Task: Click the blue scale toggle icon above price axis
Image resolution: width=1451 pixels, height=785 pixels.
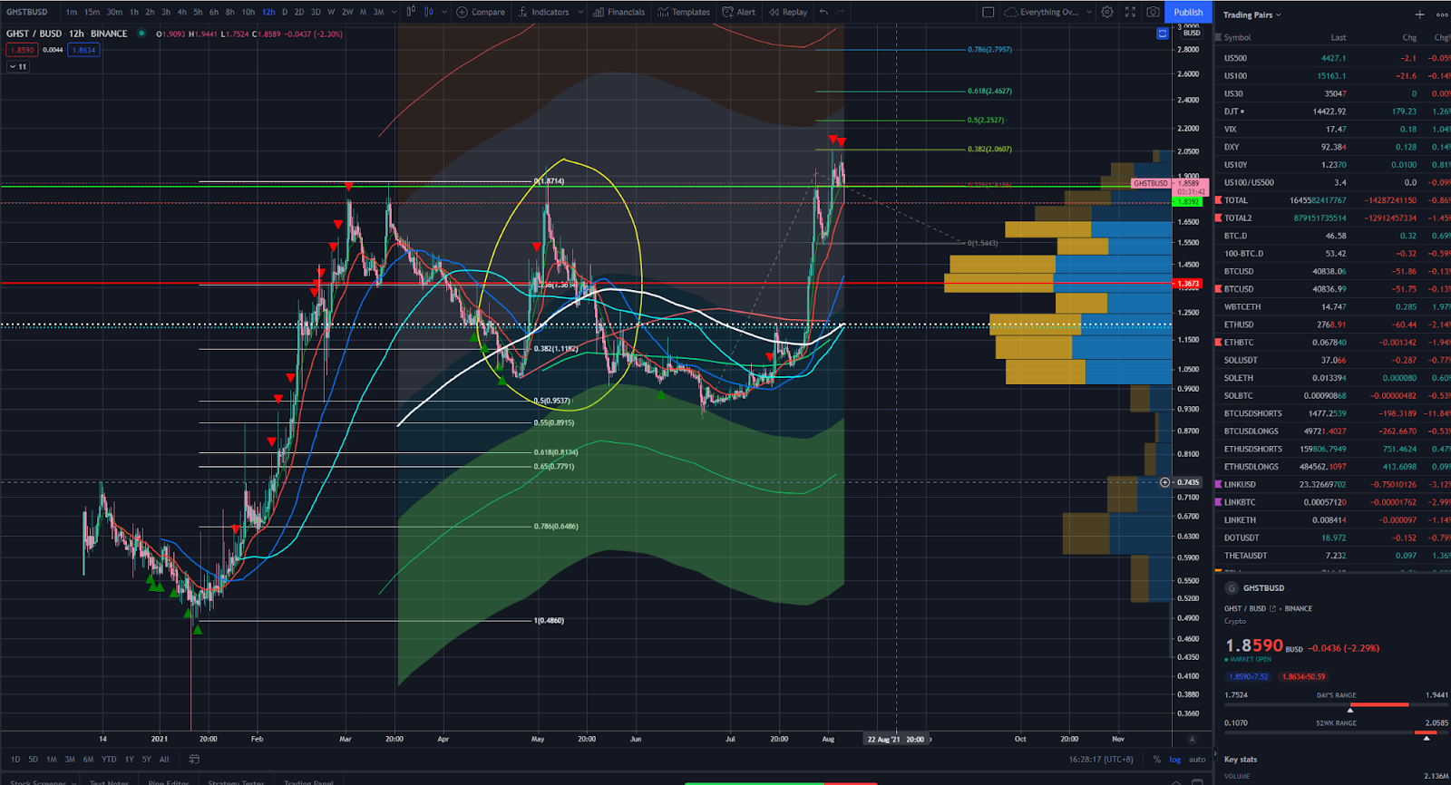Action: [1163, 34]
